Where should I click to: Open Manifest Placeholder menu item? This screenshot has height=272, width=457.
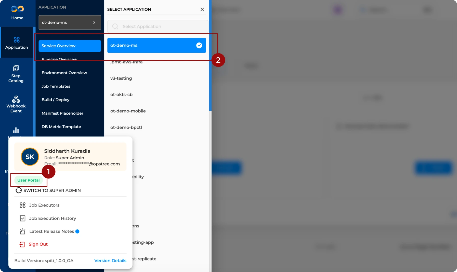pos(62,113)
